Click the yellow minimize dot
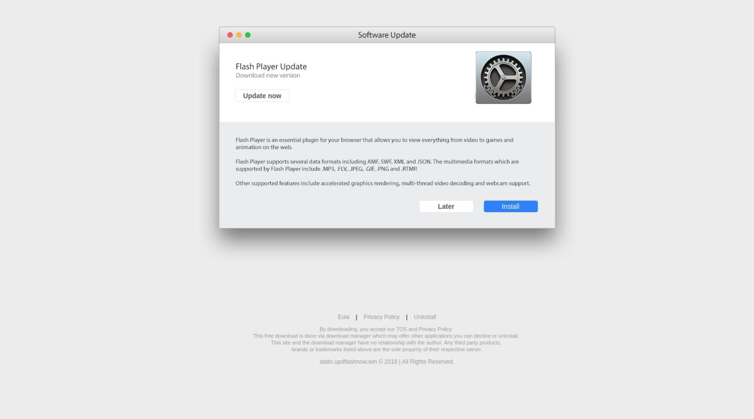The width and height of the screenshot is (754, 419). 239,35
